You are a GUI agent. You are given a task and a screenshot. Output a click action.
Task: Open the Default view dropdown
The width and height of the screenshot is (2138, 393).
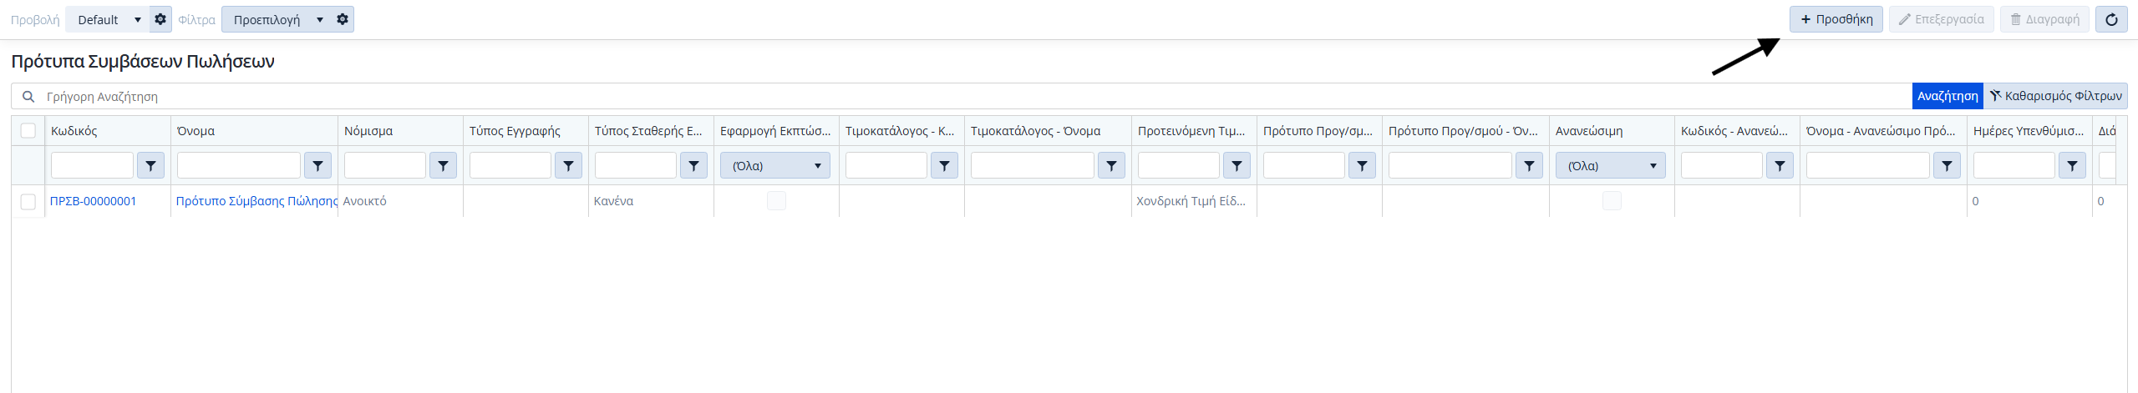[108, 19]
